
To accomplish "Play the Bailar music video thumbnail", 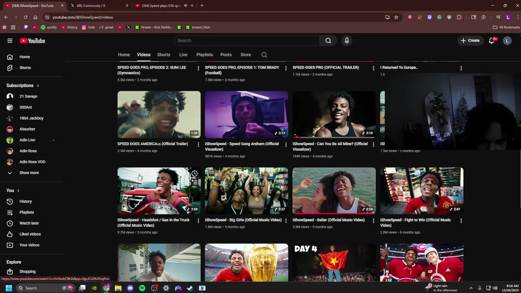I will (334, 191).
